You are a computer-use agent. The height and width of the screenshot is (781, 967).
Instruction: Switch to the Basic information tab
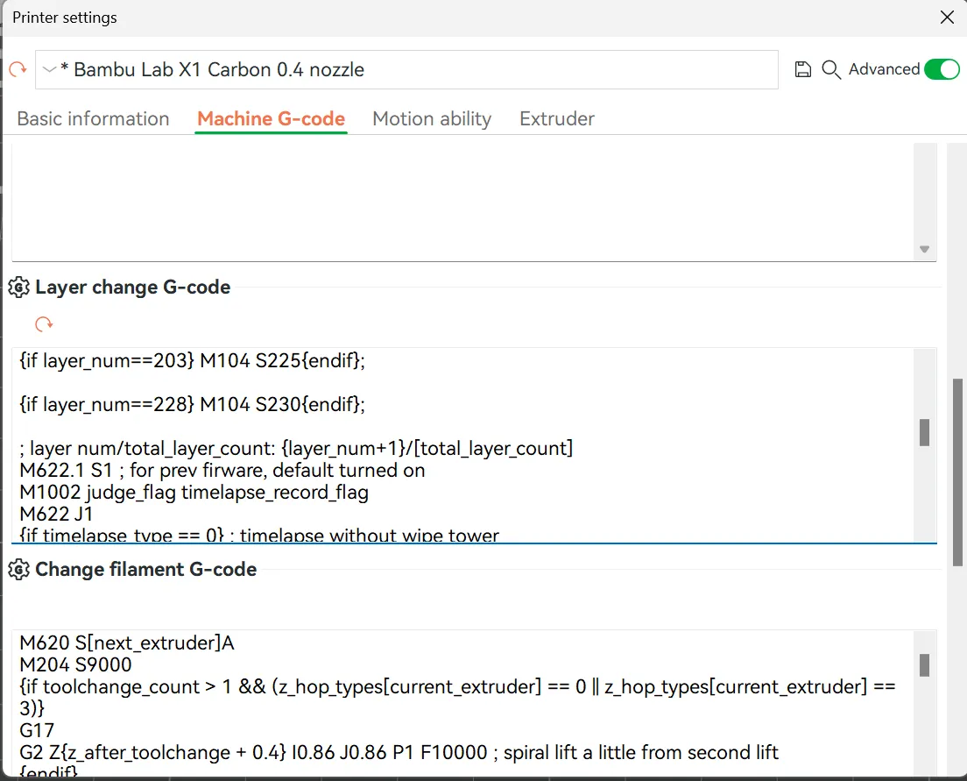coord(93,119)
